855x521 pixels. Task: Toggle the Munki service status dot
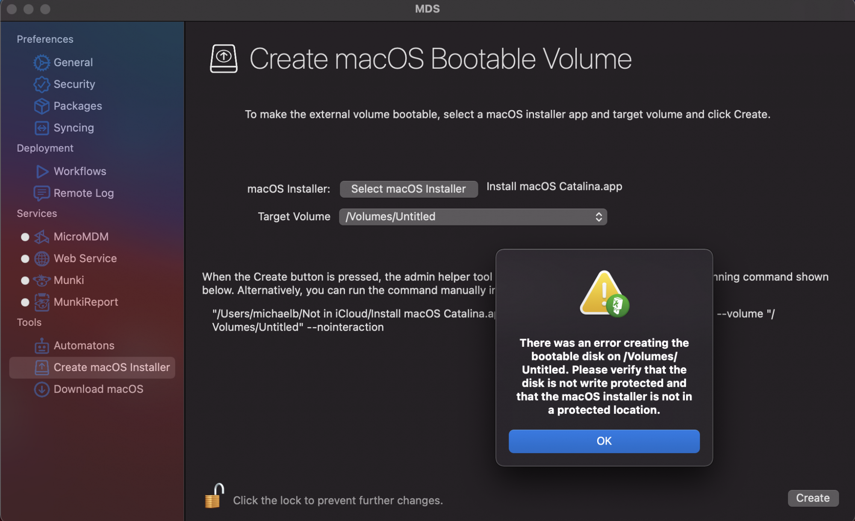pos(25,280)
